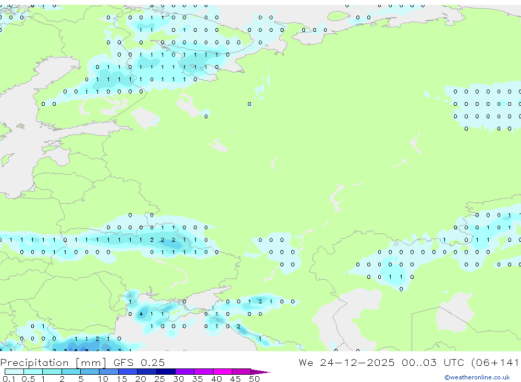
Task: Select the legend arrow above 50 mm
Action: tap(260, 372)
